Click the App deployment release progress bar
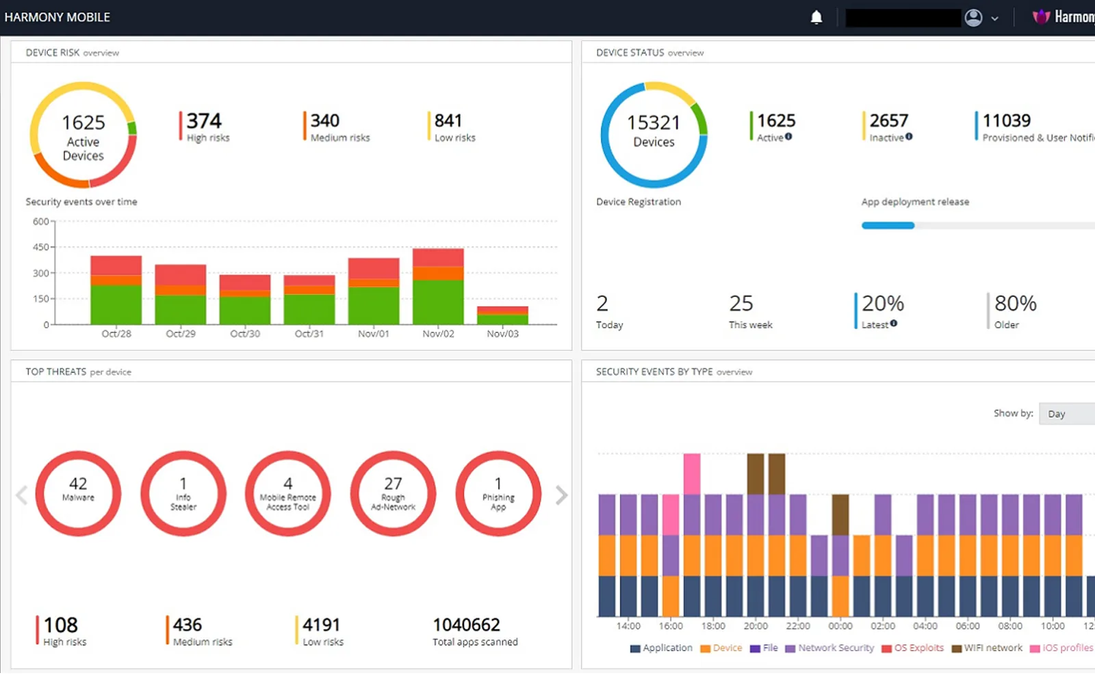 (978, 226)
